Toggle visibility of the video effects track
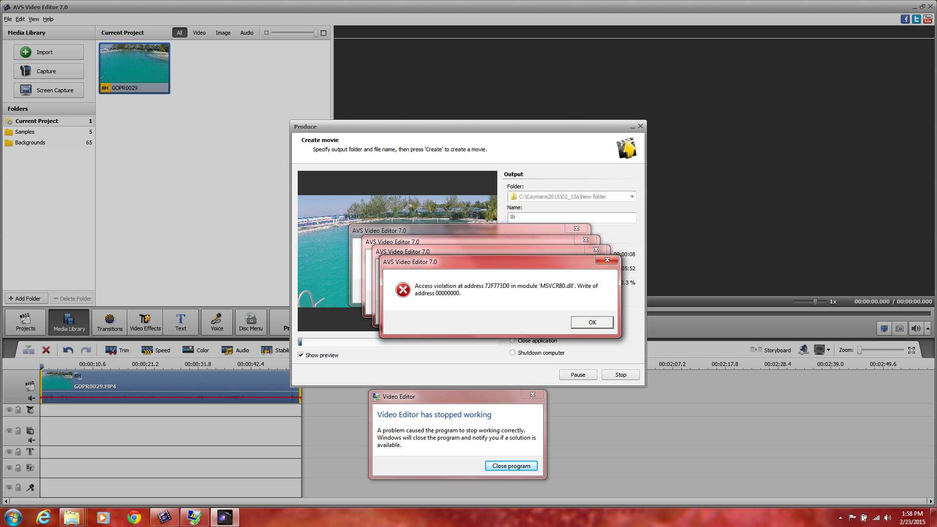This screenshot has height=527, width=937. (9, 410)
